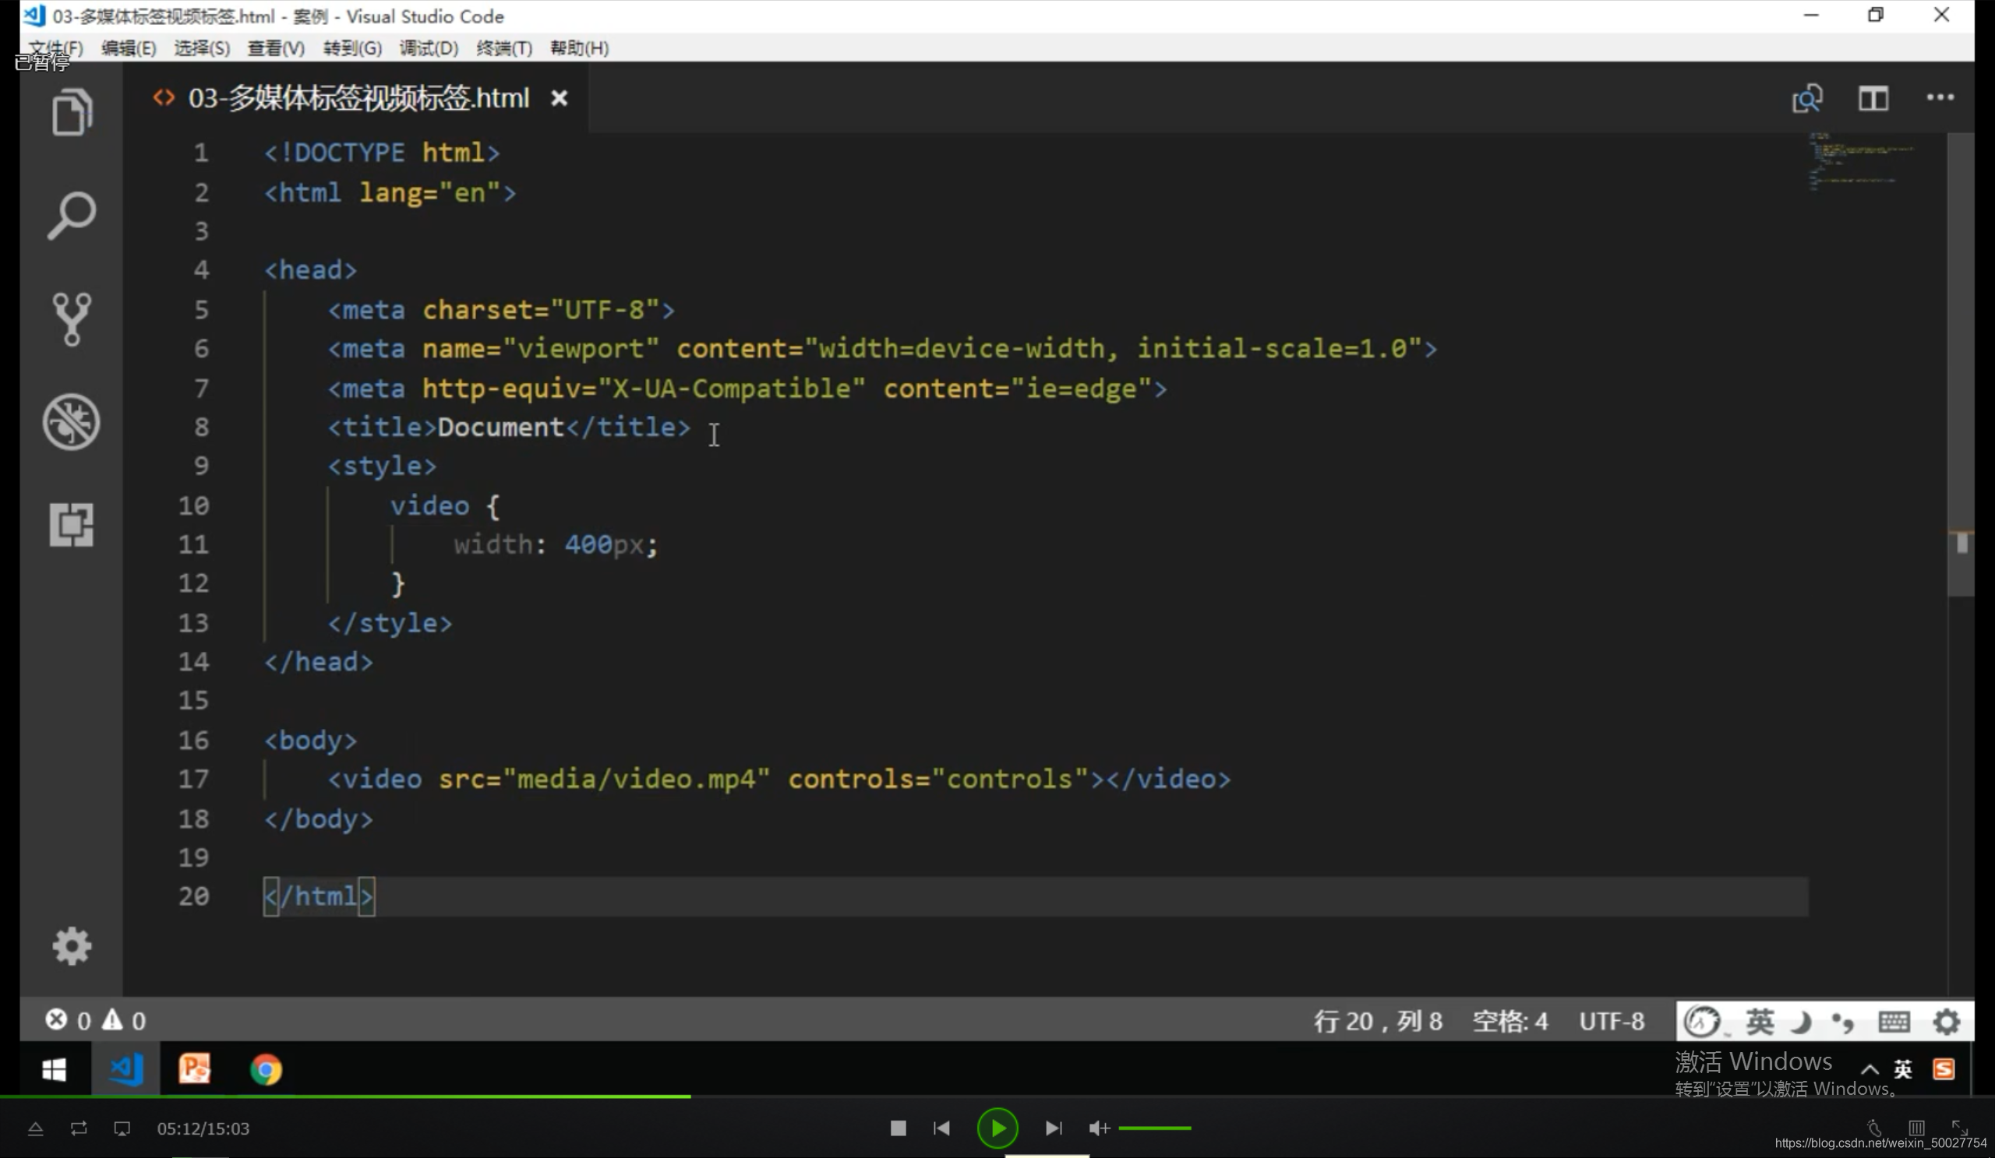Toggle the half-moon width mode on the IME toolbar
Image resolution: width=1995 pixels, height=1158 pixels.
pos(1802,1022)
